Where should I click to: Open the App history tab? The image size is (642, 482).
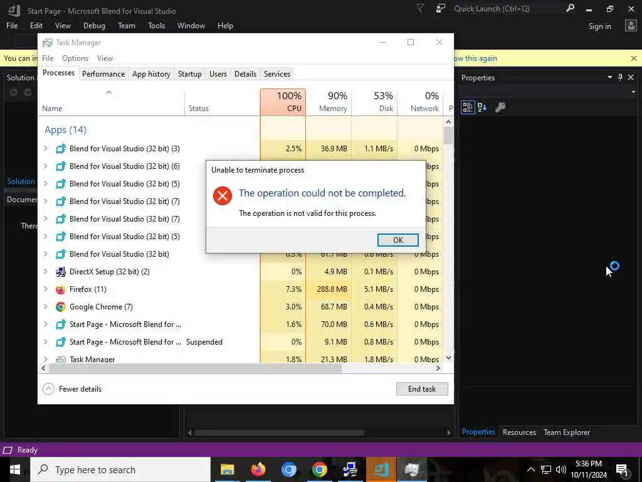pyautogui.click(x=151, y=74)
